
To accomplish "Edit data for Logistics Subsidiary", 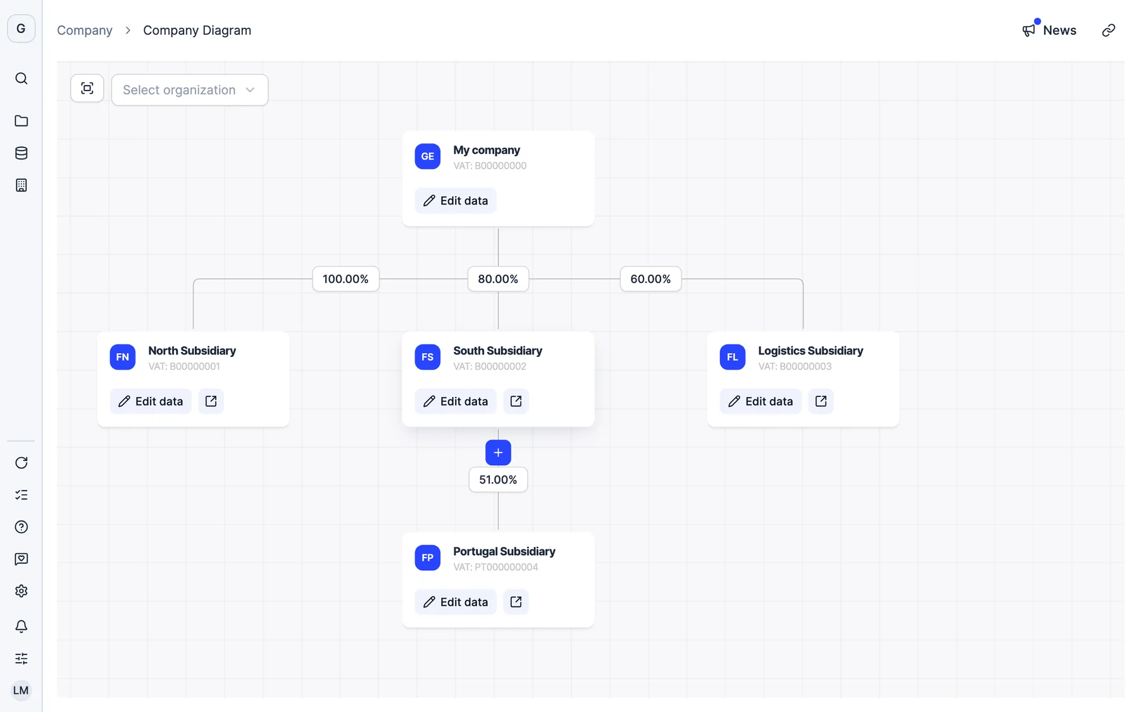I will pos(761,401).
